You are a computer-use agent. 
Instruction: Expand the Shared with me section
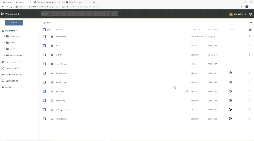point(20,75)
